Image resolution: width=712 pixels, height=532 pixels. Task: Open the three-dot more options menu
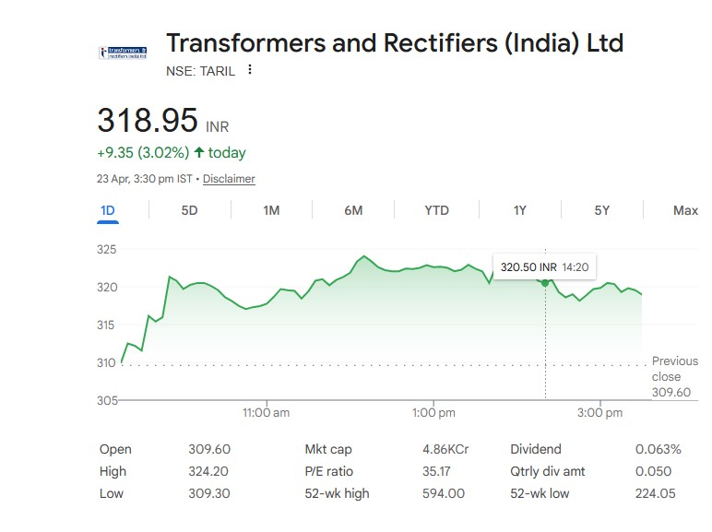click(x=250, y=70)
